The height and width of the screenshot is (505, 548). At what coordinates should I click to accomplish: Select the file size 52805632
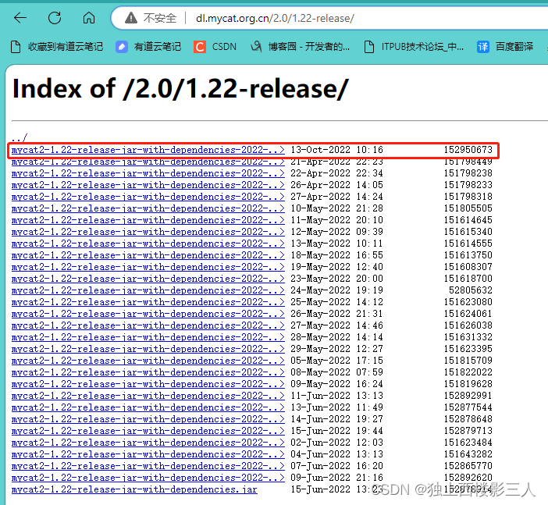(x=471, y=290)
